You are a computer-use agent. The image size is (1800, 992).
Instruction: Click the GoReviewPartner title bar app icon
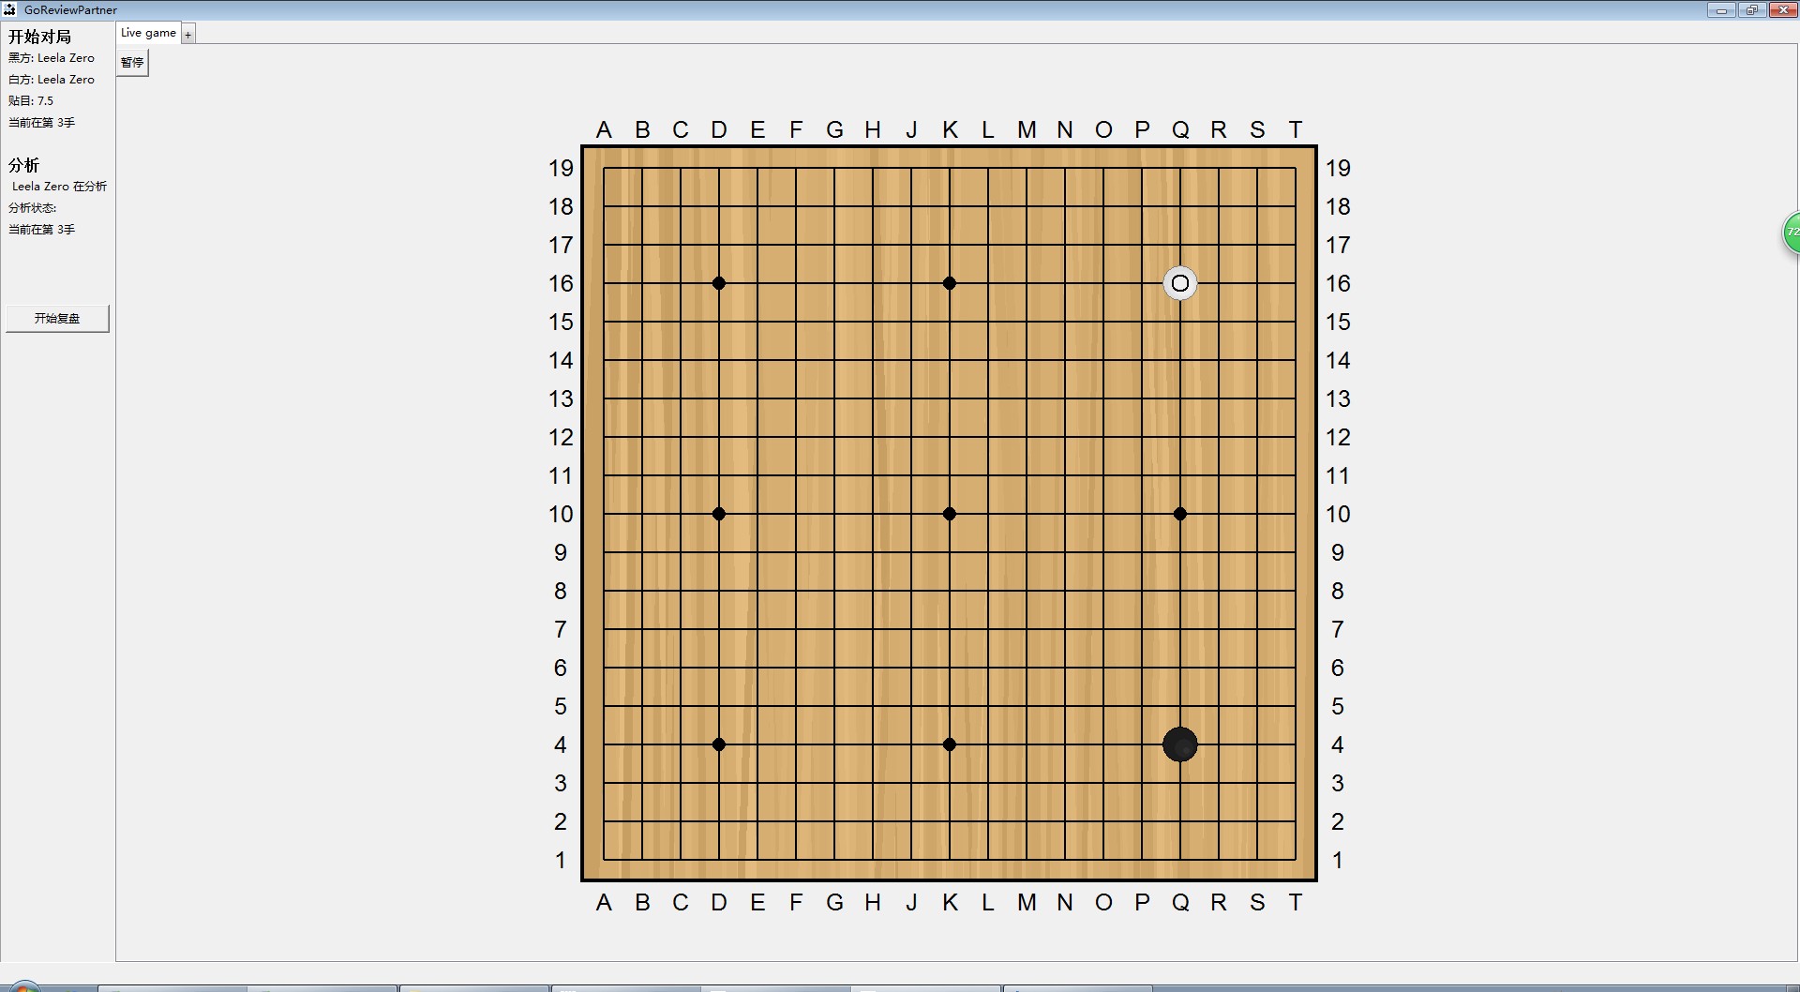(9, 9)
